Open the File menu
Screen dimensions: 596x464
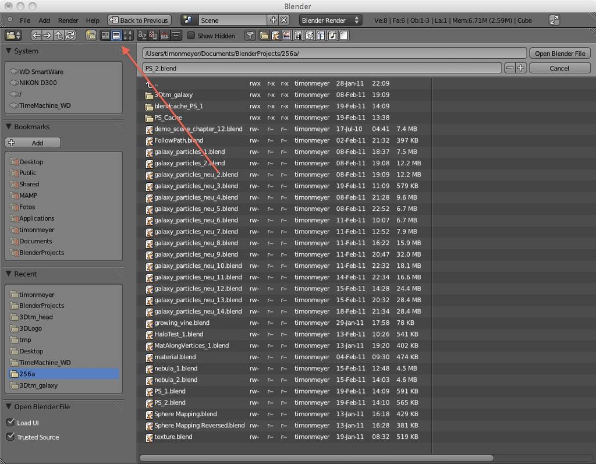point(25,20)
